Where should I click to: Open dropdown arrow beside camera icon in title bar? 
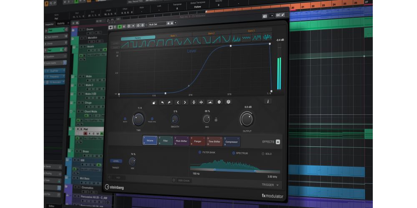click(271, 16)
